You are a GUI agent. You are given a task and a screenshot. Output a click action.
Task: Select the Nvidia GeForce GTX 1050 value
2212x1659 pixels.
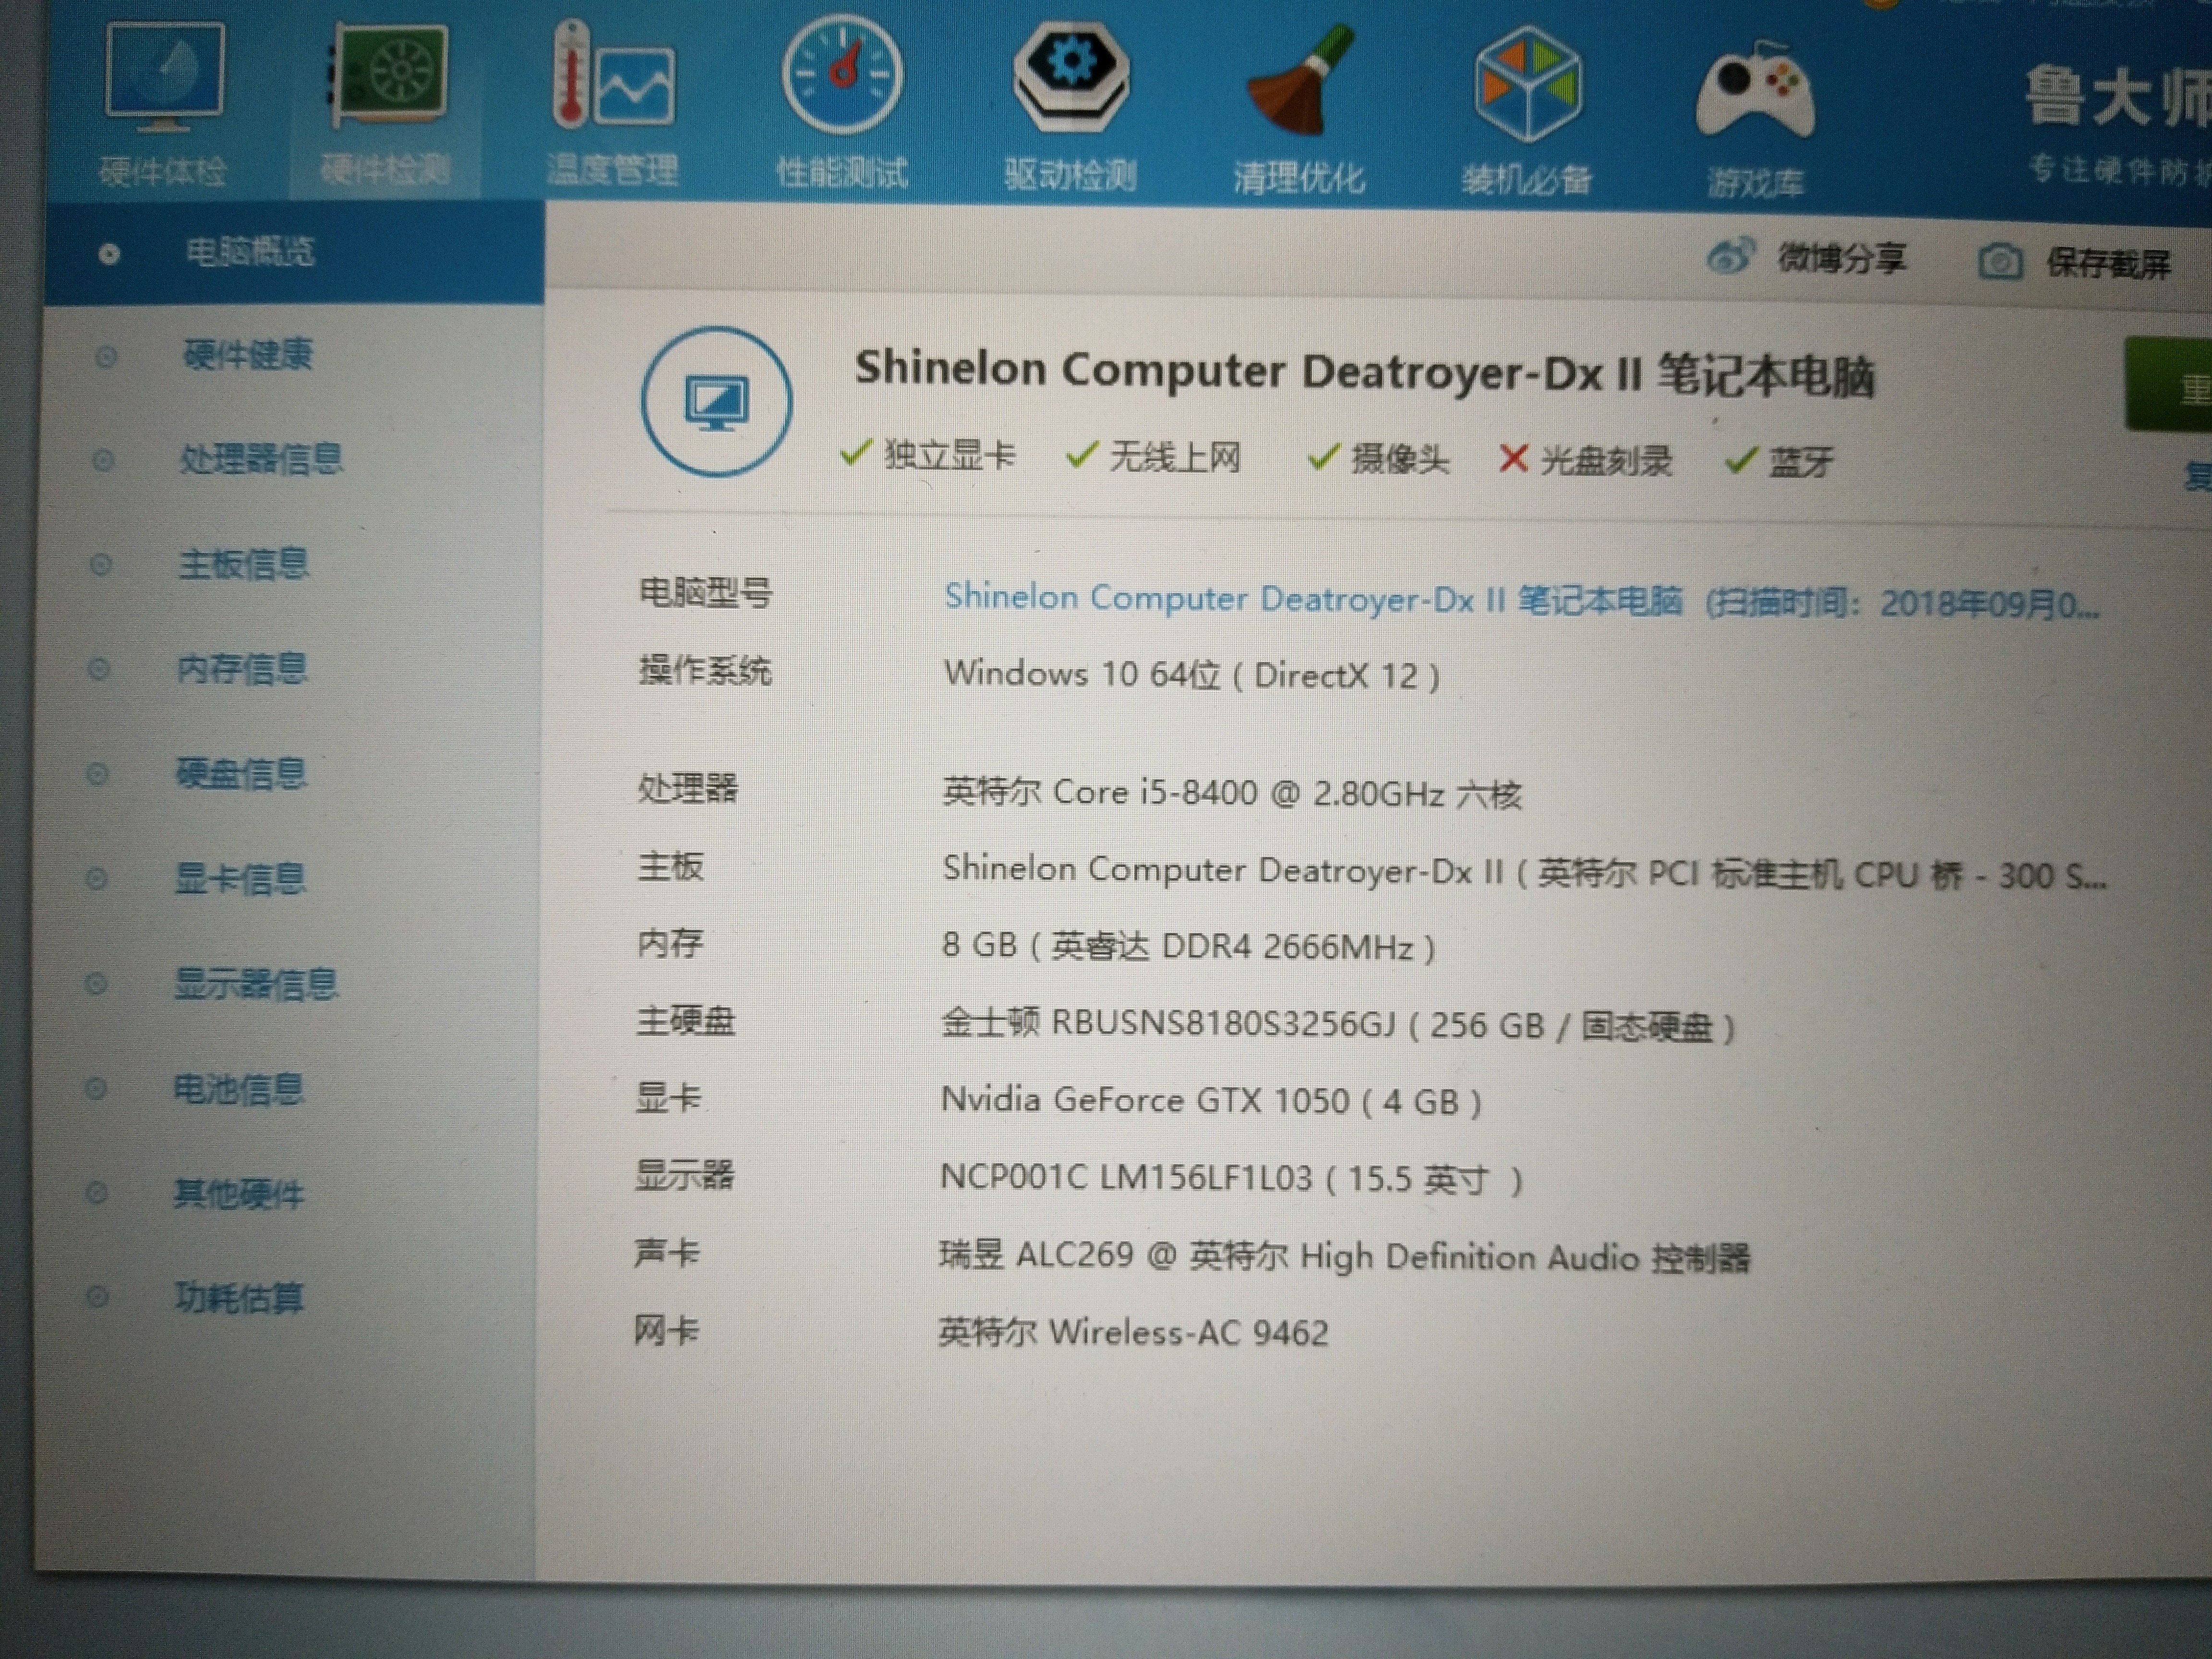[1211, 1101]
